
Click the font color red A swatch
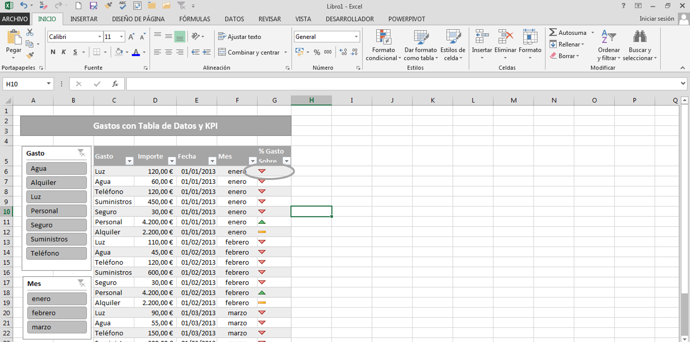[136, 52]
